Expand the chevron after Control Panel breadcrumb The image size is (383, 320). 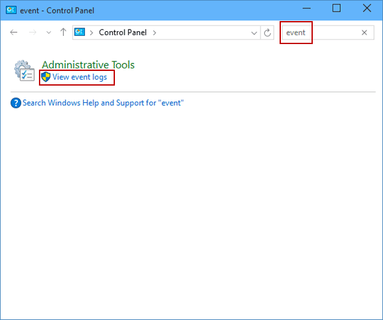point(154,33)
